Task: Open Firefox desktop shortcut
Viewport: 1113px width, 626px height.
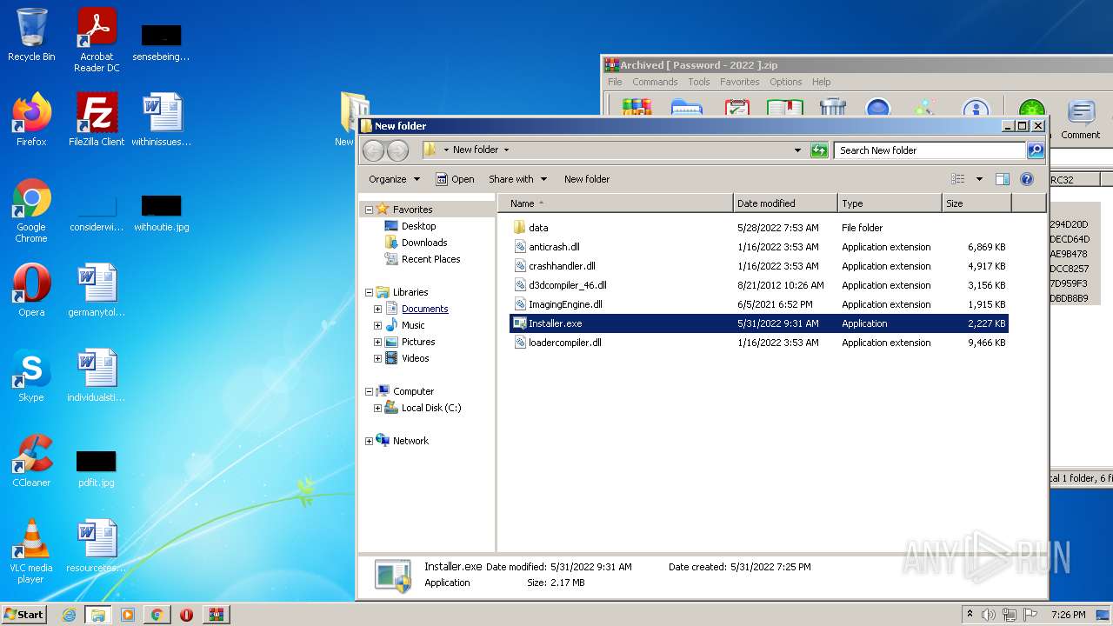Action: tap(31, 119)
